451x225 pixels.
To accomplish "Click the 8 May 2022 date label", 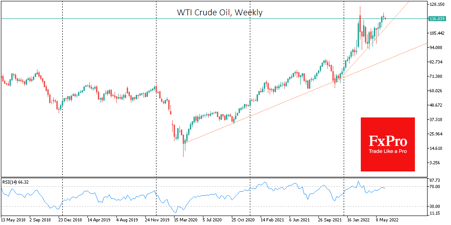I will pos(387,221).
